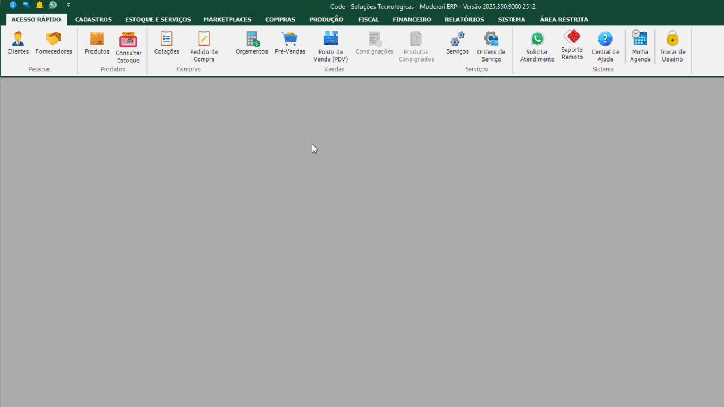Open the CADASTROS tab
This screenshot has width=724, height=407.
point(94,19)
